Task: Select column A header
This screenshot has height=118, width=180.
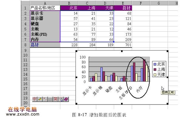Action: [x=45, y=3]
